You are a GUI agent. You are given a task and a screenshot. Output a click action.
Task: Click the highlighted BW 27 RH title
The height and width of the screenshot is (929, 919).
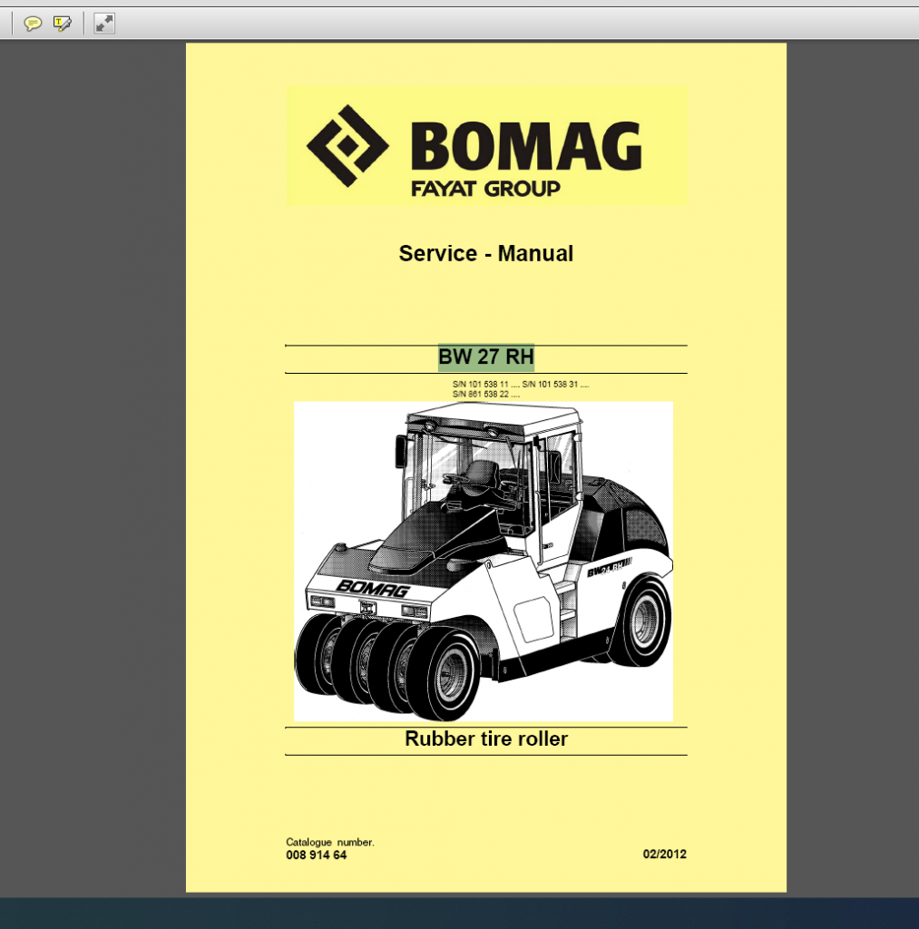[x=486, y=357]
